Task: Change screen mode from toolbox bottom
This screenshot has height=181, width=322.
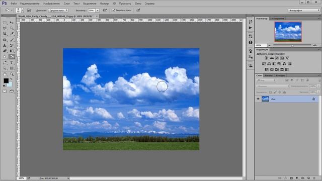Action: [12, 91]
